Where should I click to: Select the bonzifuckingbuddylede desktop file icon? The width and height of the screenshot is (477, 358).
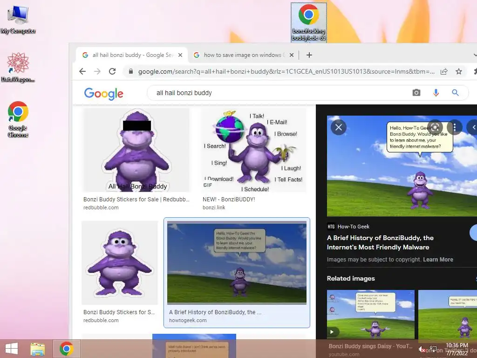(x=308, y=22)
